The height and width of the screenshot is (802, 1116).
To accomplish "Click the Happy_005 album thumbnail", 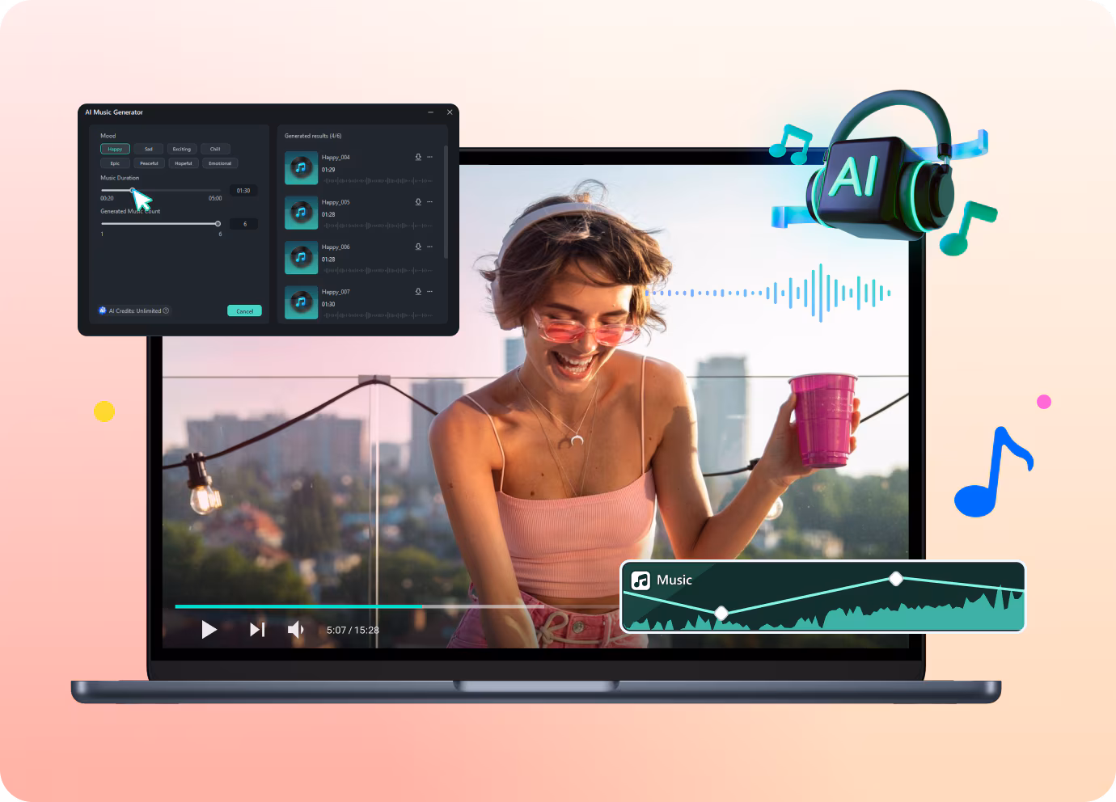I will click(301, 213).
